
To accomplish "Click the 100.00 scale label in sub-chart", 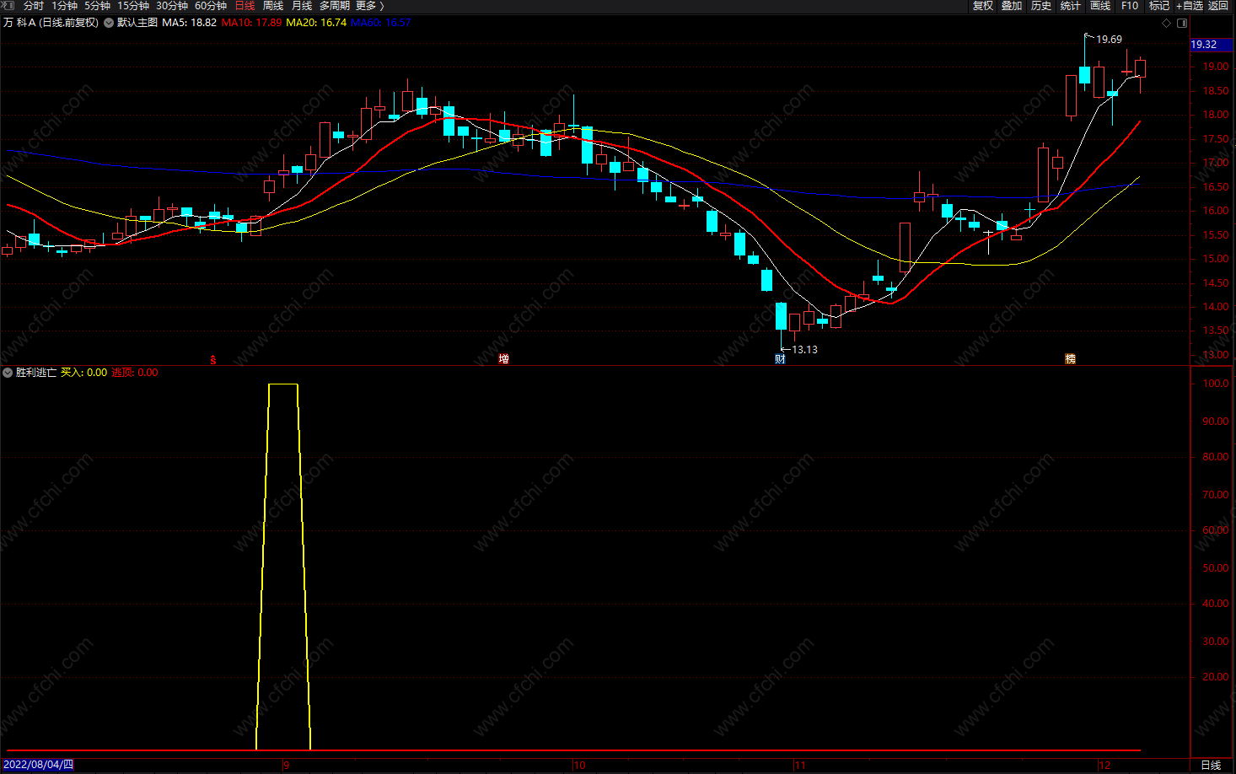I will pyautogui.click(x=1216, y=384).
